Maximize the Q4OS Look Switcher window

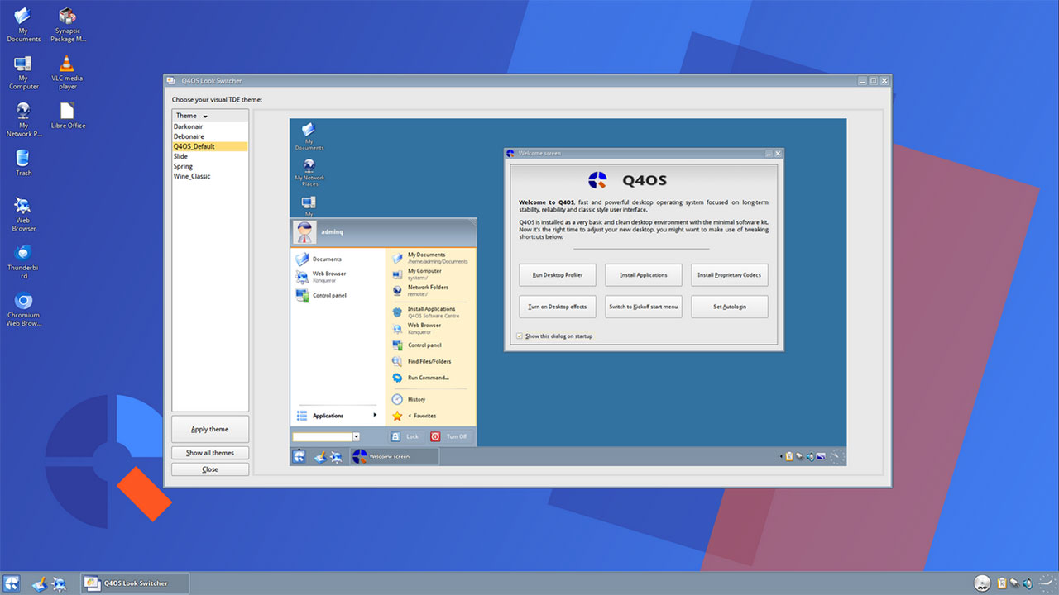(x=874, y=81)
